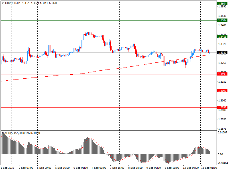This screenshot has width=228, height=171.
Task: Select the 1.2998 red support level label
Action: tap(222, 107)
